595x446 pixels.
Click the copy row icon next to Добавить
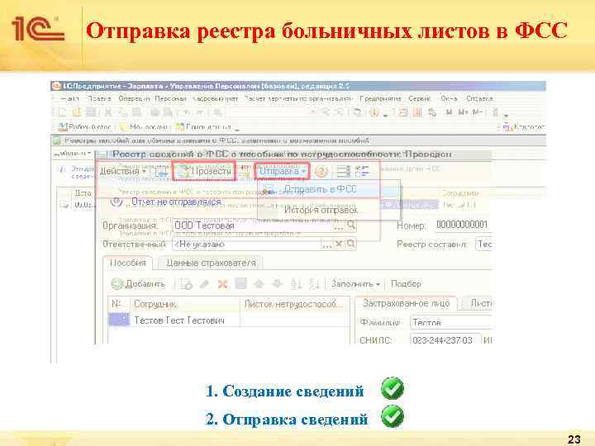point(186,283)
